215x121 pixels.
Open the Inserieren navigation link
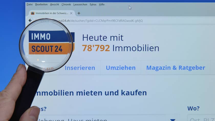coord(80,68)
